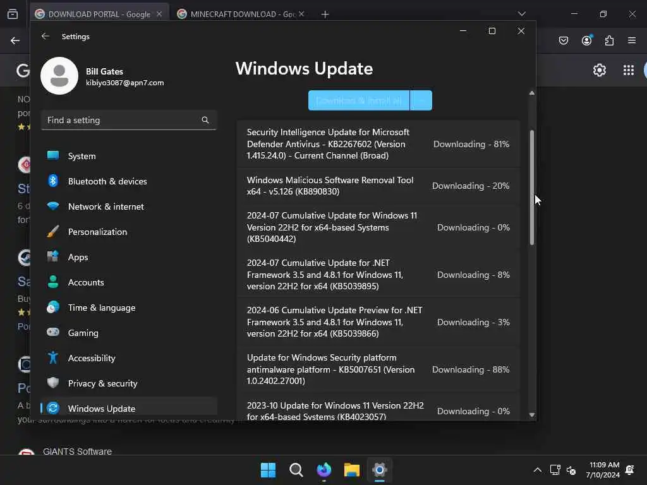Select the Network & internet wifi icon
The image size is (647, 485).
click(x=53, y=206)
